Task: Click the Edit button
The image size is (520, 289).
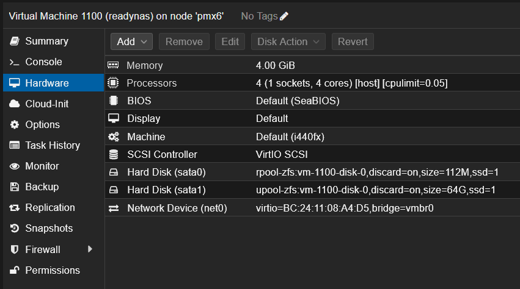Action: tap(230, 41)
